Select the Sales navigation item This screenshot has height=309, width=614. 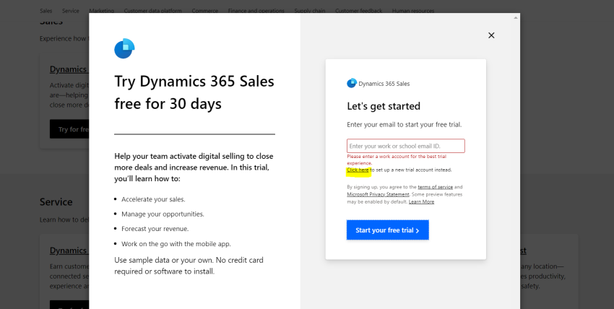46,11
